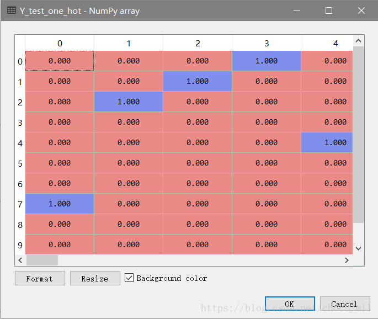Select column header 0
The height and width of the screenshot is (319, 378).
[x=60, y=43]
